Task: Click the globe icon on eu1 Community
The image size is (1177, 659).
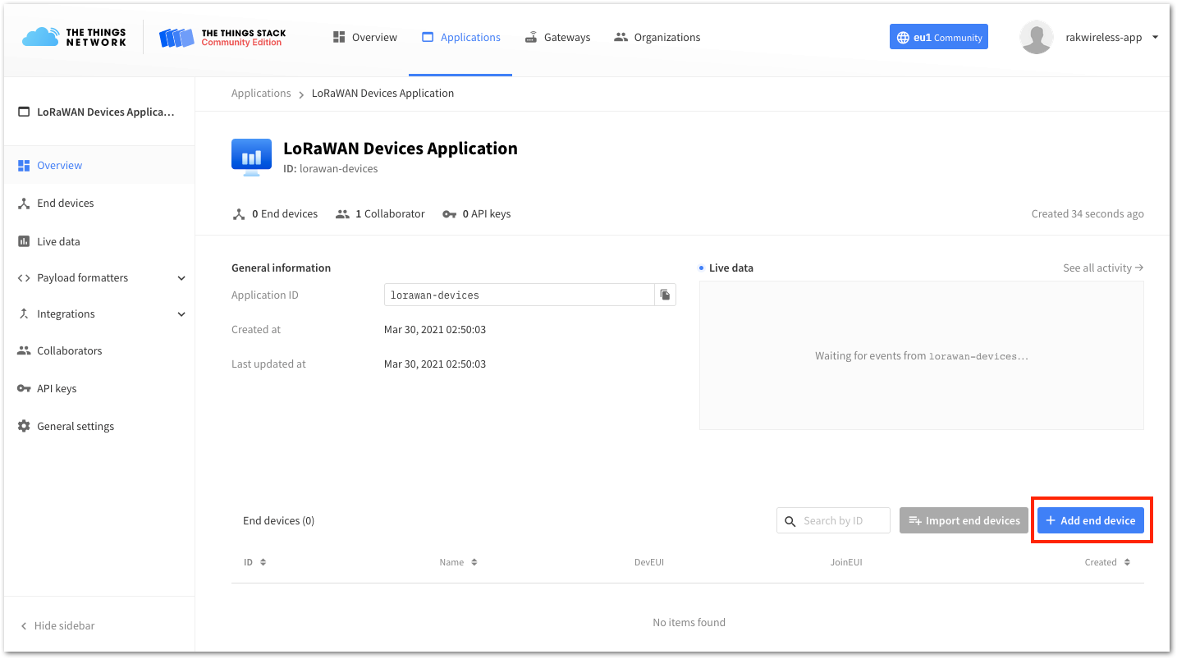Action: pyautogui.click(x=903, y=37)
